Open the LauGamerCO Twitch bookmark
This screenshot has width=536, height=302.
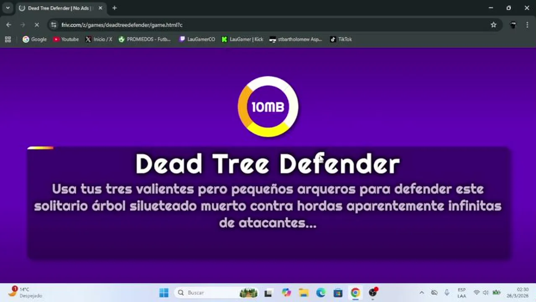(x=197, y=39)
